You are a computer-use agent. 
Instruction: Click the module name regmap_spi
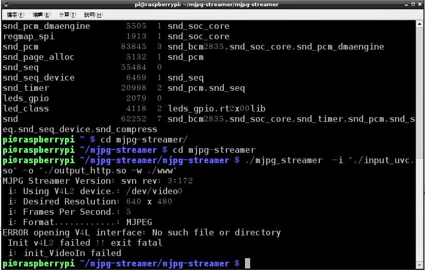[28, 37]
